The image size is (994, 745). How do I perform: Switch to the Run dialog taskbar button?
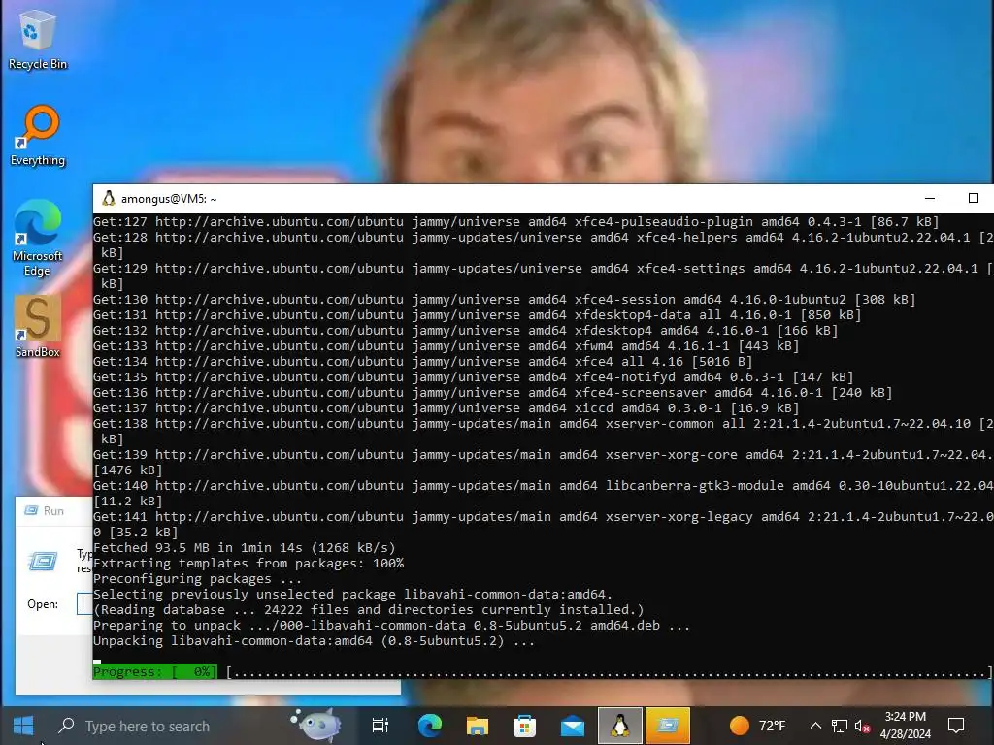[x=668, y=726]
